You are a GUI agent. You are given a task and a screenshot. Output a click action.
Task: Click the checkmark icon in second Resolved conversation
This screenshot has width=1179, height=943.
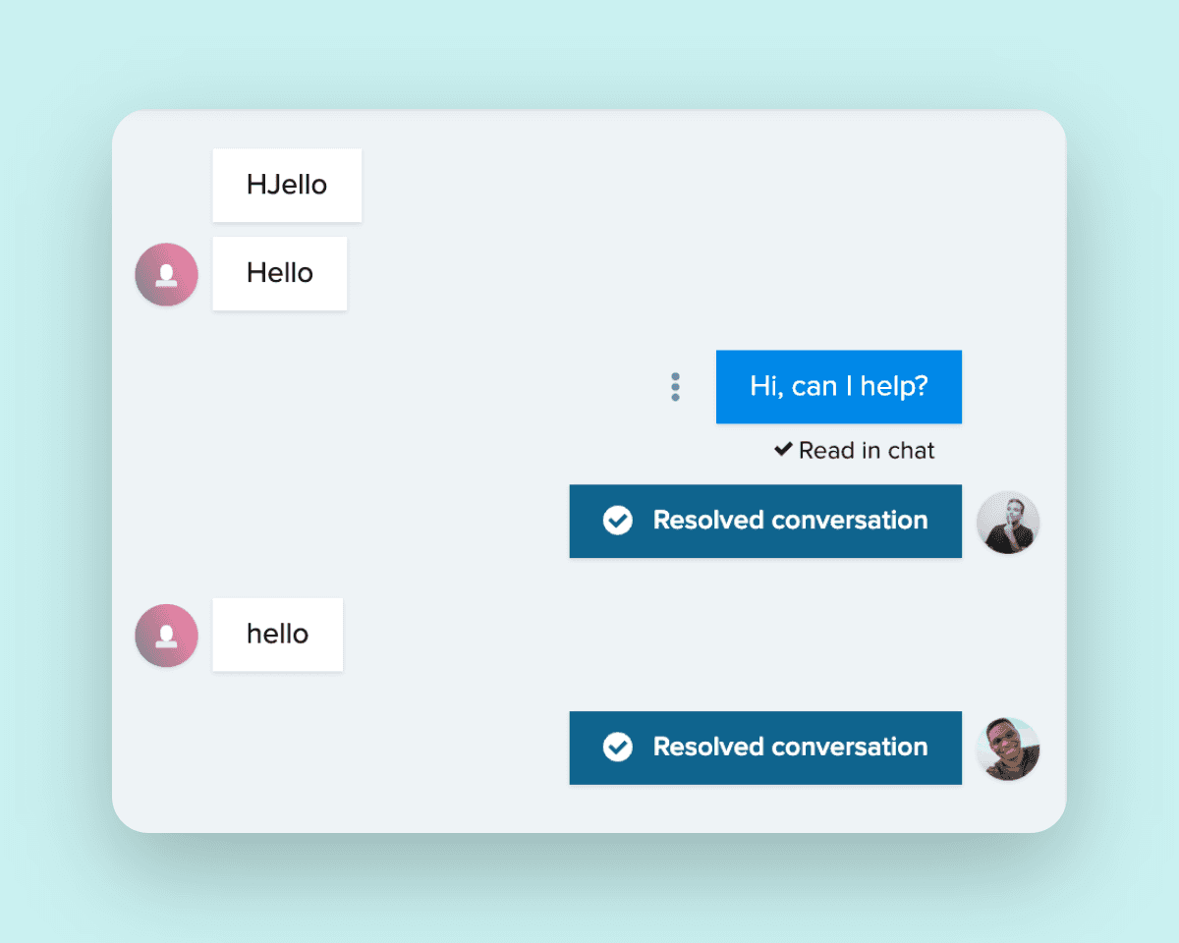[618, 748]
